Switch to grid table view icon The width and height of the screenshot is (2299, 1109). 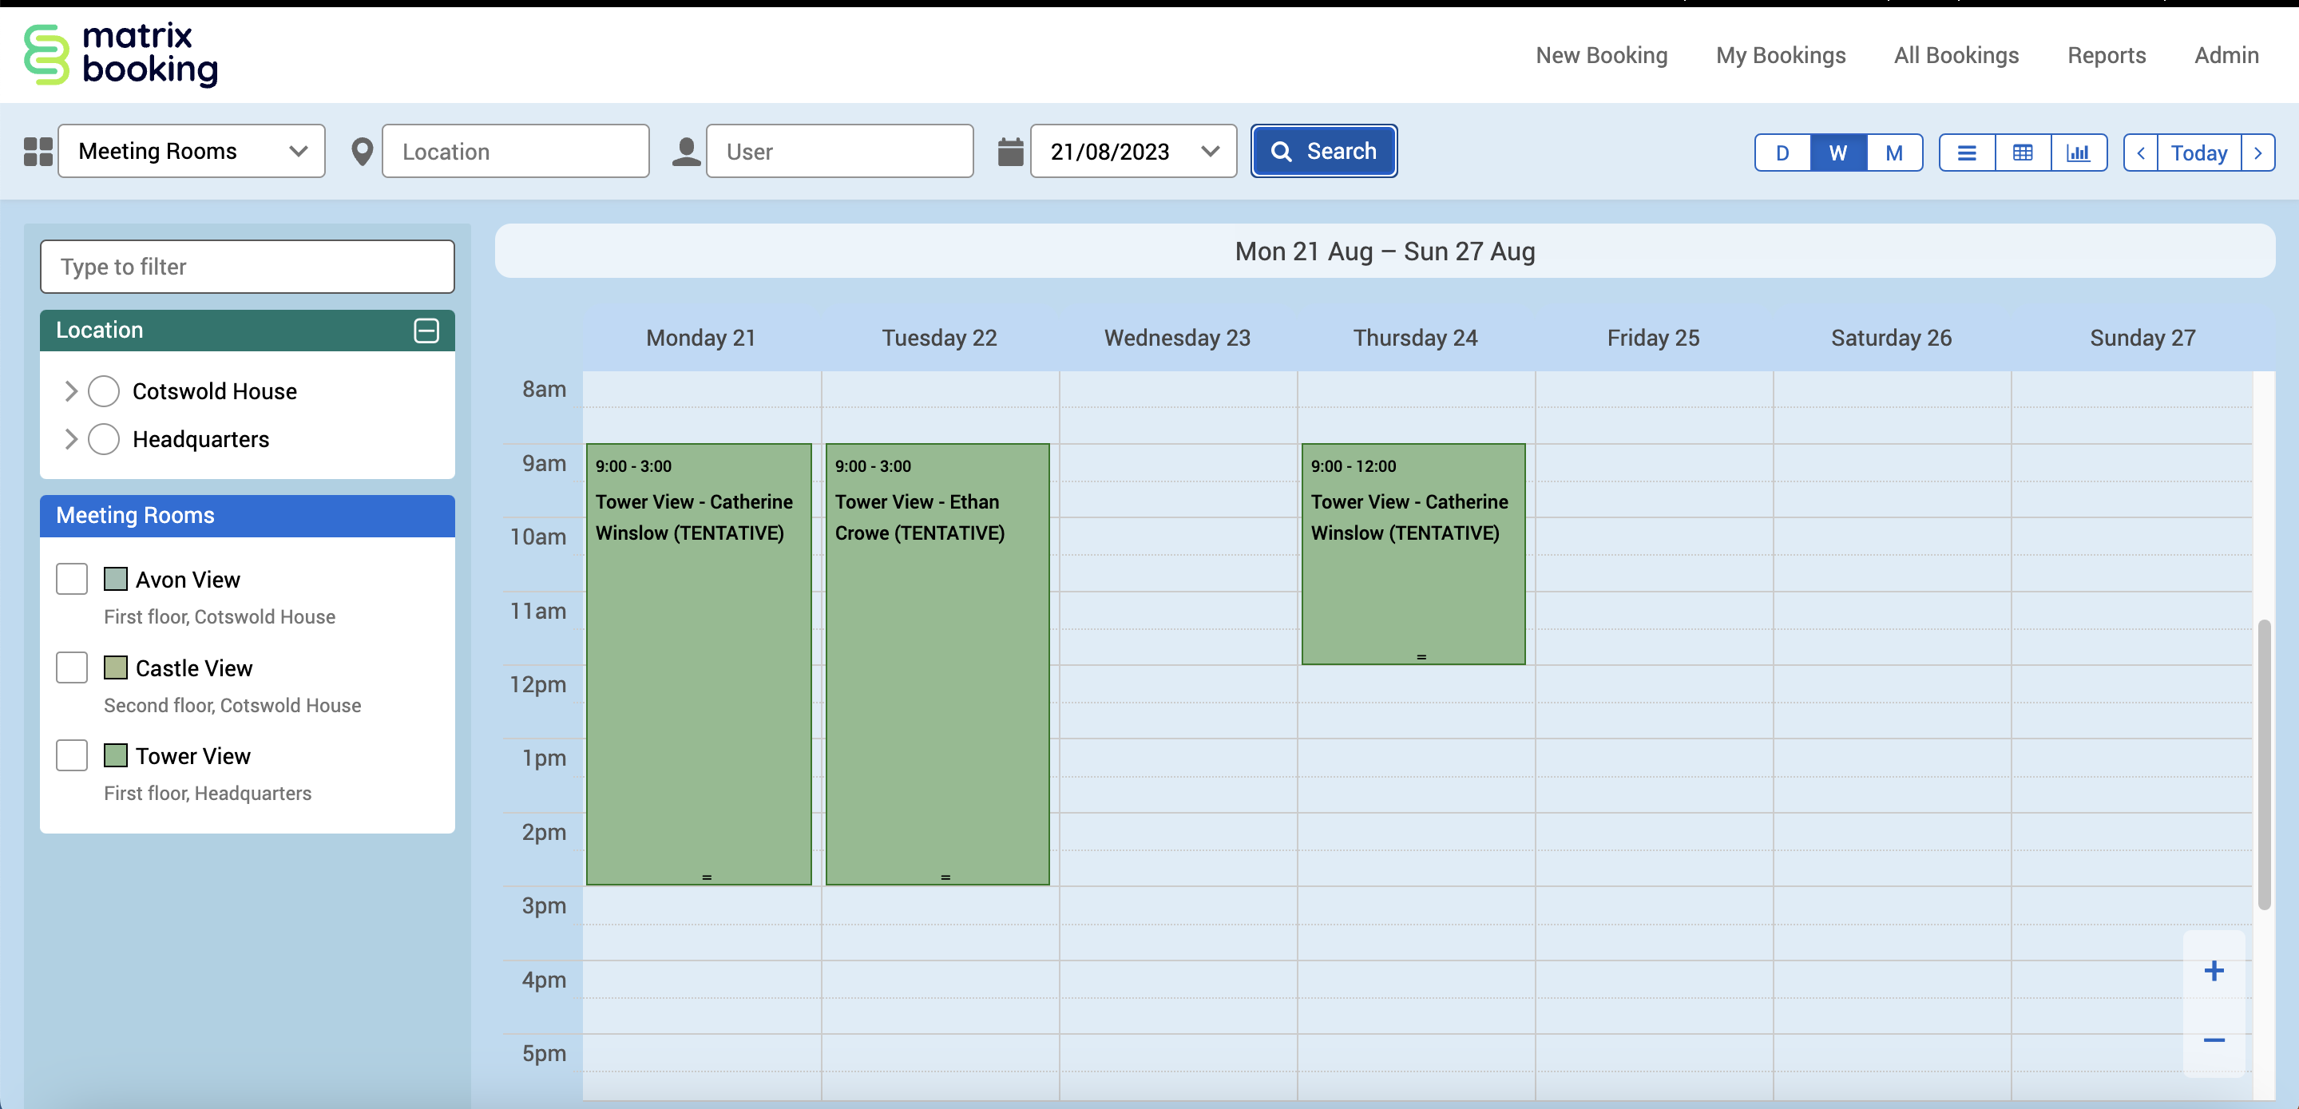click(x=2023, y=152)
